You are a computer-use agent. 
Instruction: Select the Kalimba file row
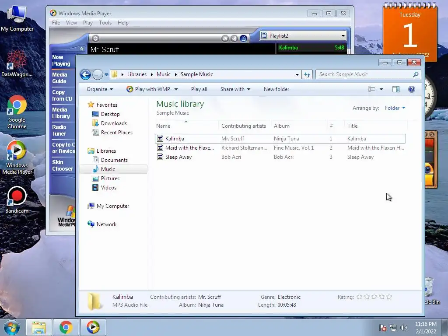click(x=280, y=139)
